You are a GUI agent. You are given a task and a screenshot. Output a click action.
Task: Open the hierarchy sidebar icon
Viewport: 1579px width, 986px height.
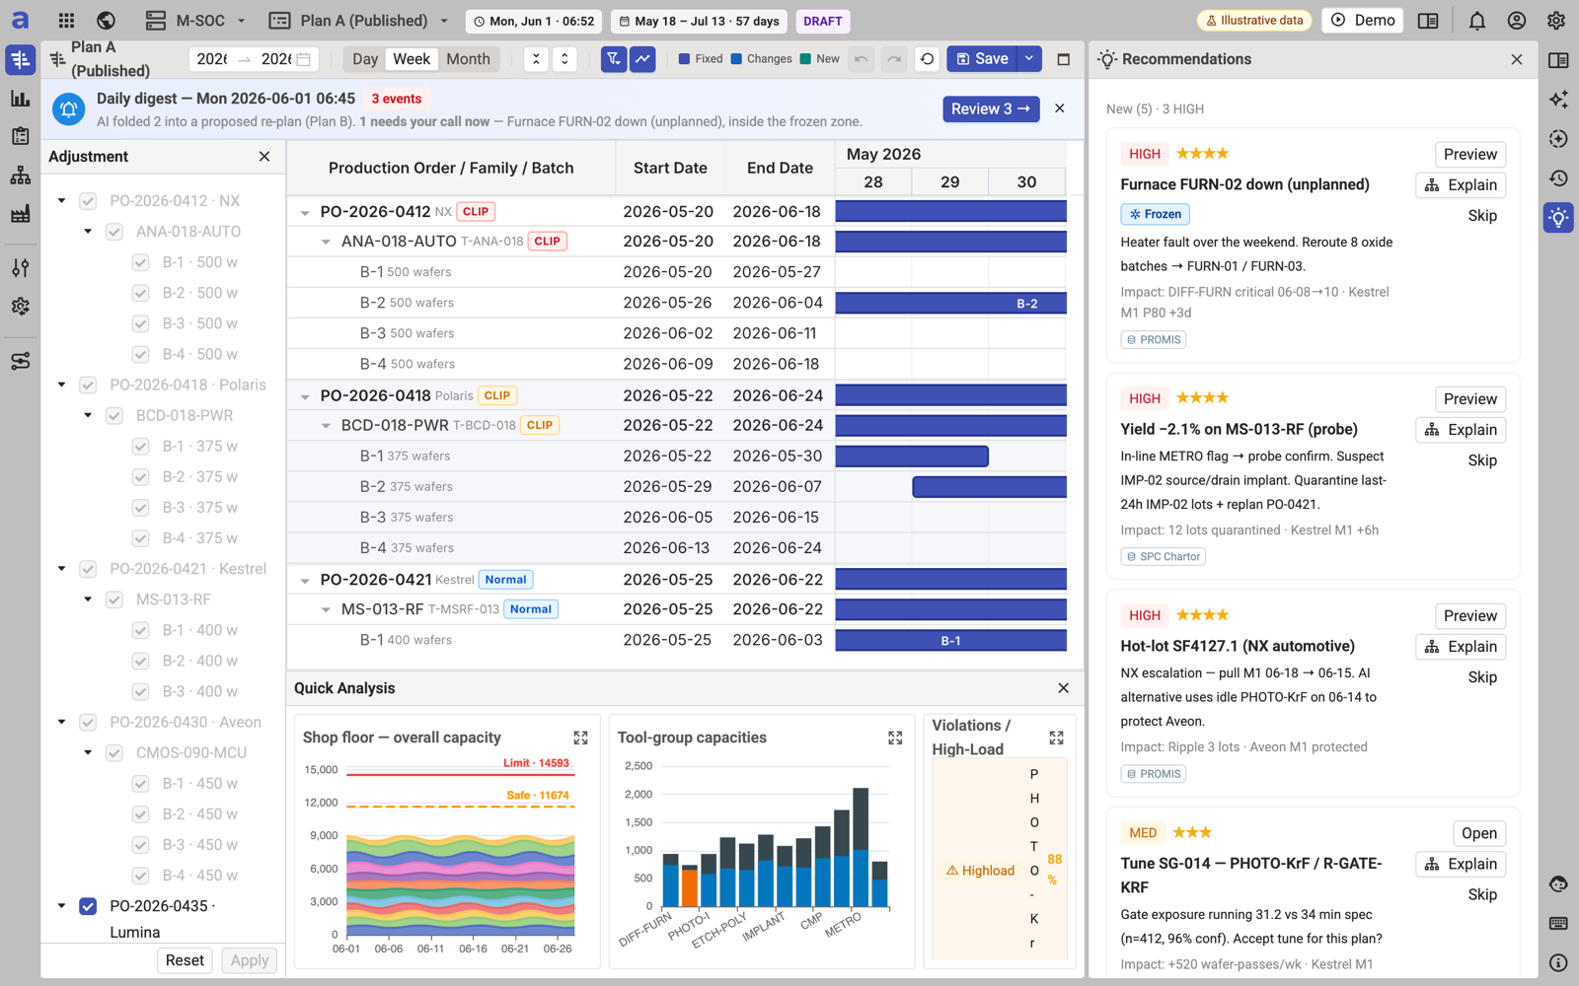pyautogui.click(x=20, y=176)
